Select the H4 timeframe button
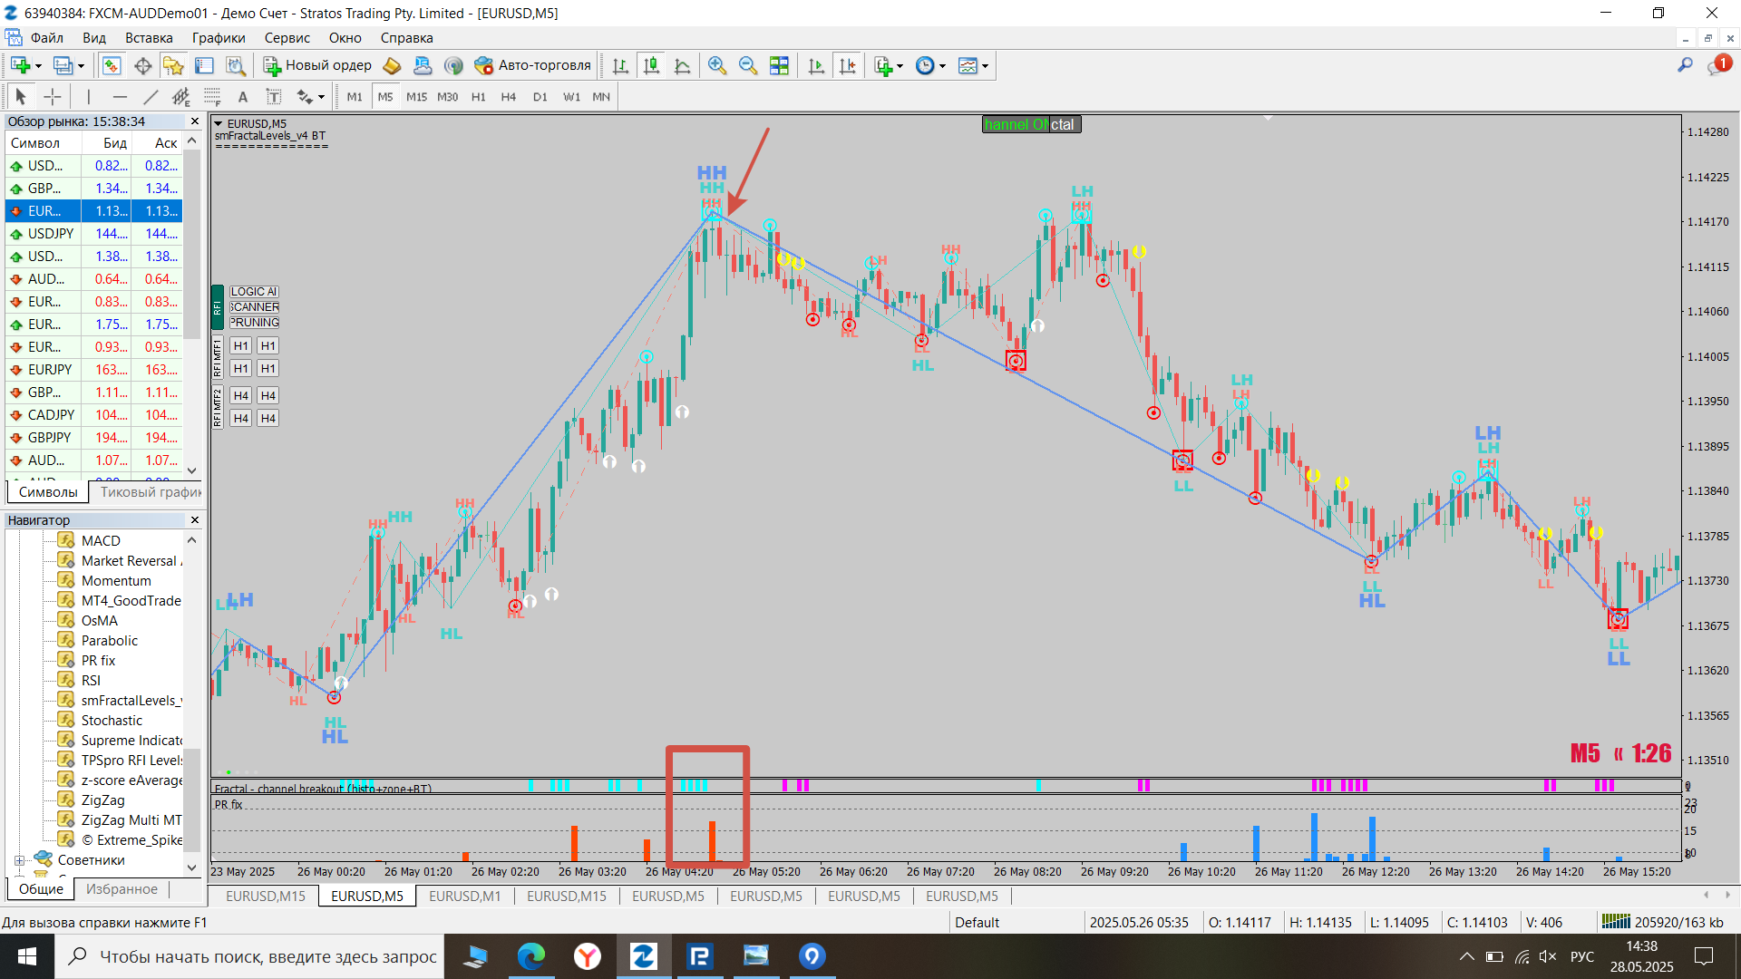The image size is (1741, 979). [508, 97]
